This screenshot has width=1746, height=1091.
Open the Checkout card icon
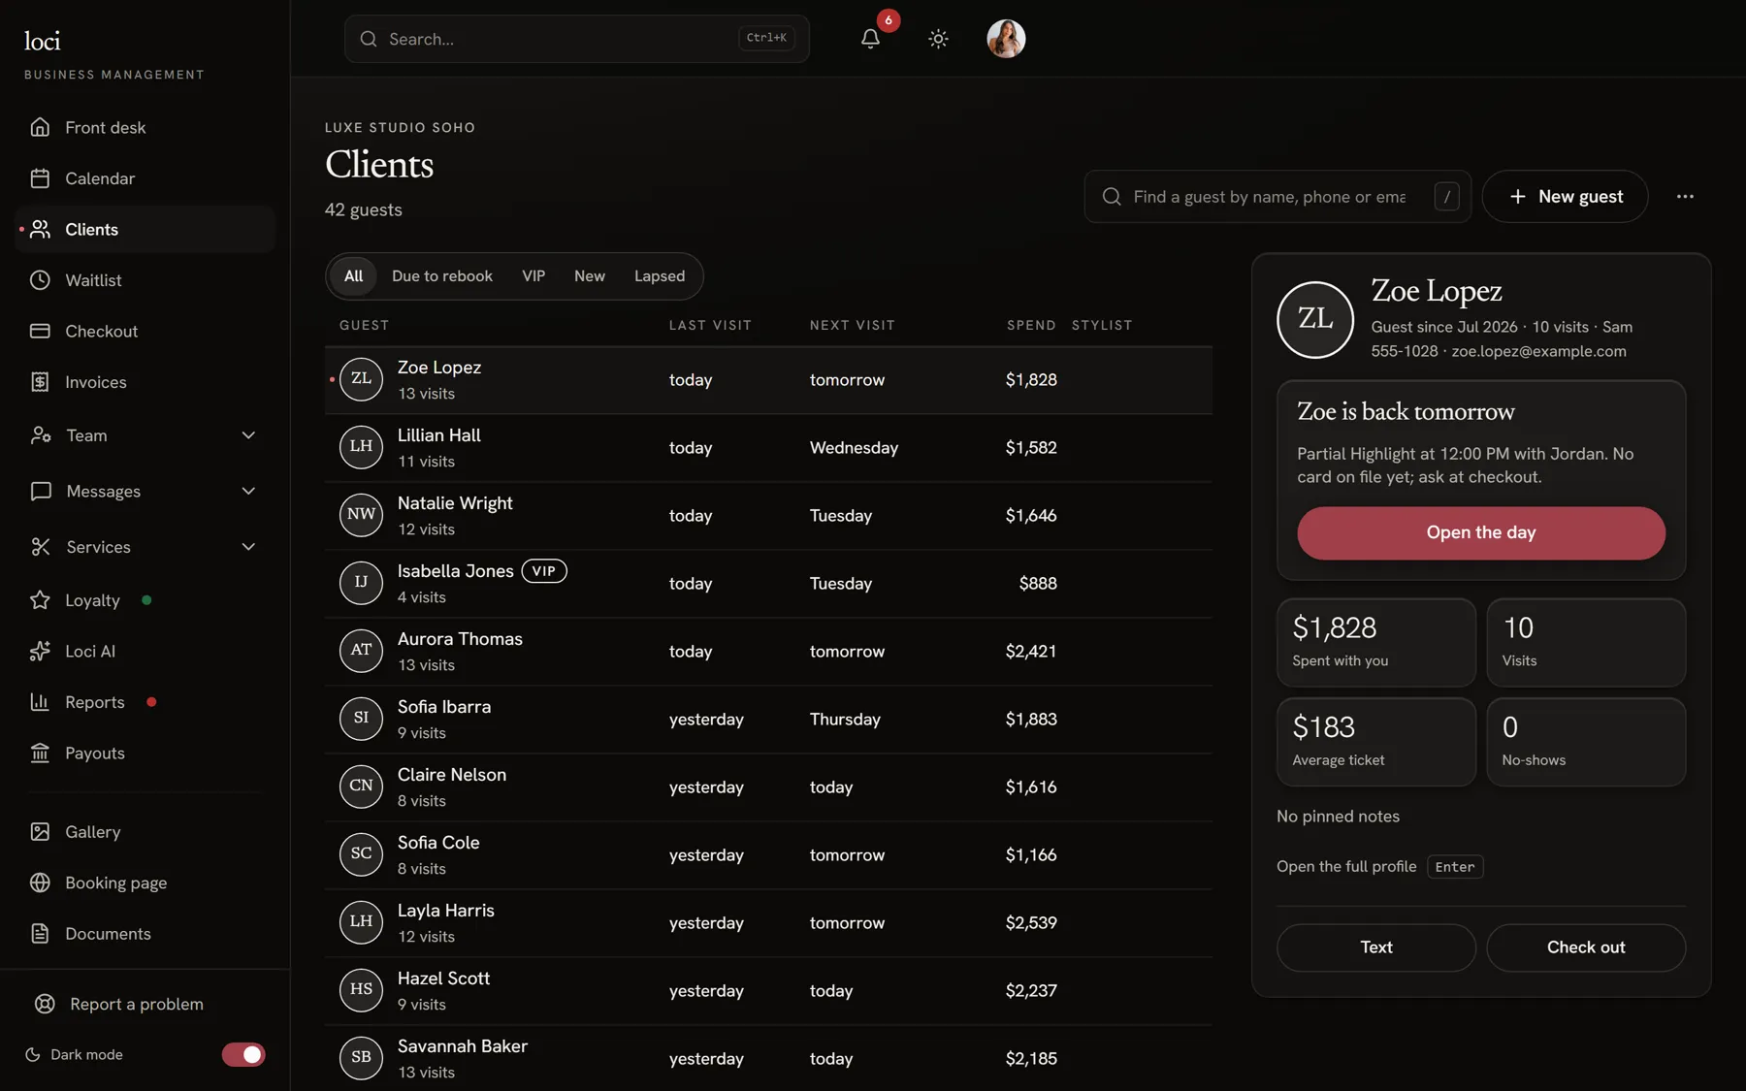40,331
